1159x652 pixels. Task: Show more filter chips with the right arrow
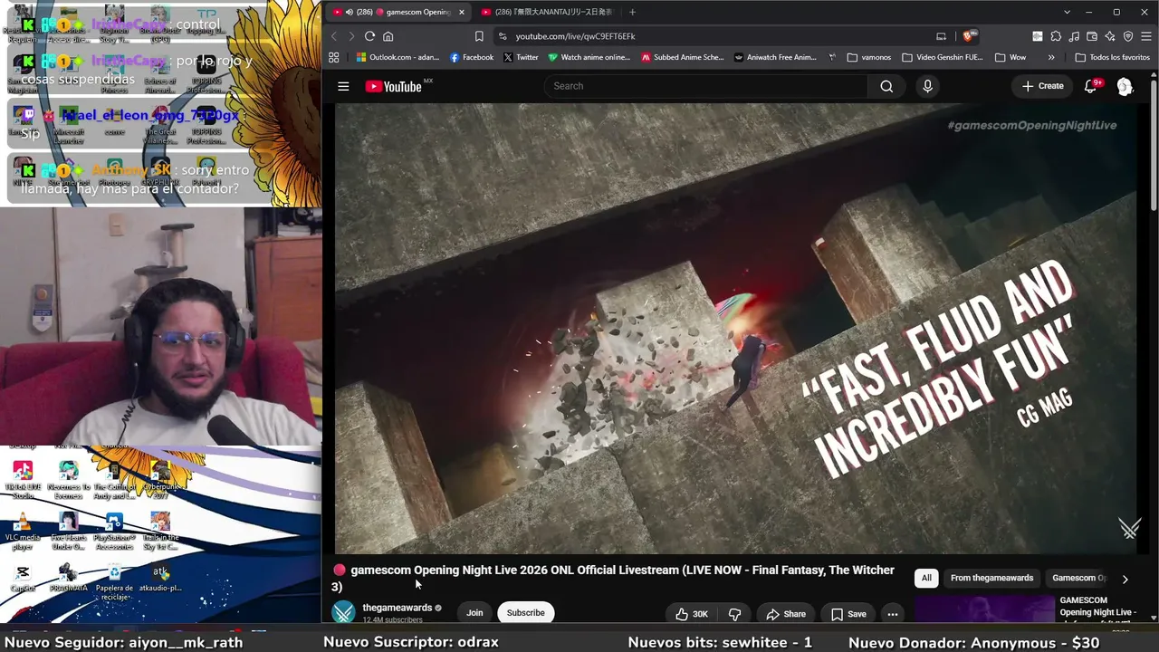(x=1125, y=579)
